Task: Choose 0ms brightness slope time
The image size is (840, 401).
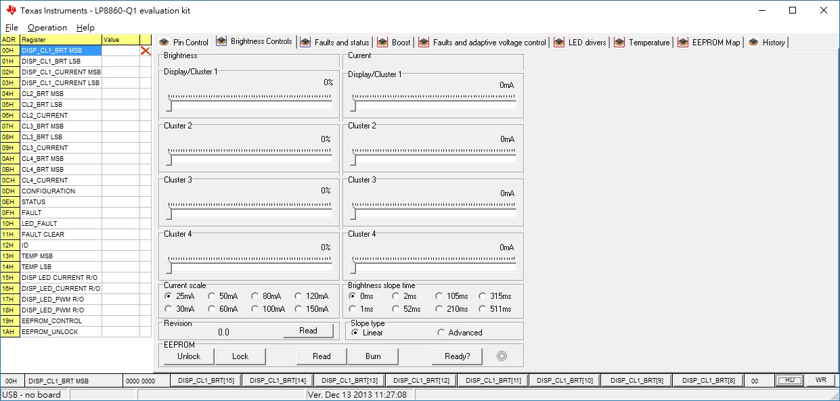Action: (361, 296)
